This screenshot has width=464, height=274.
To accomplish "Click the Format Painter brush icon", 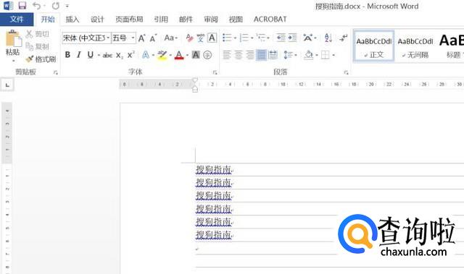I will coord(30,59).
